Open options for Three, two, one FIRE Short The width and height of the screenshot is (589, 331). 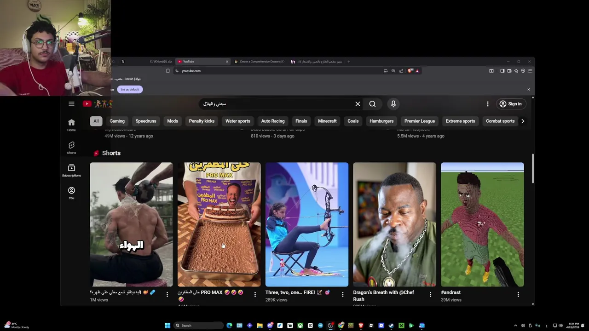coord(342,294)
